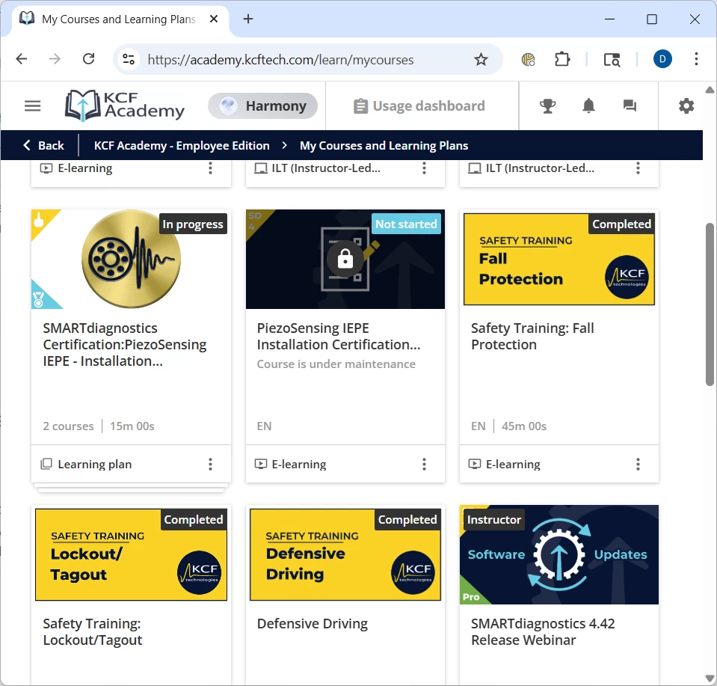Click PiezoSensing IEPE Installation Certification title

tap(339, 337)
